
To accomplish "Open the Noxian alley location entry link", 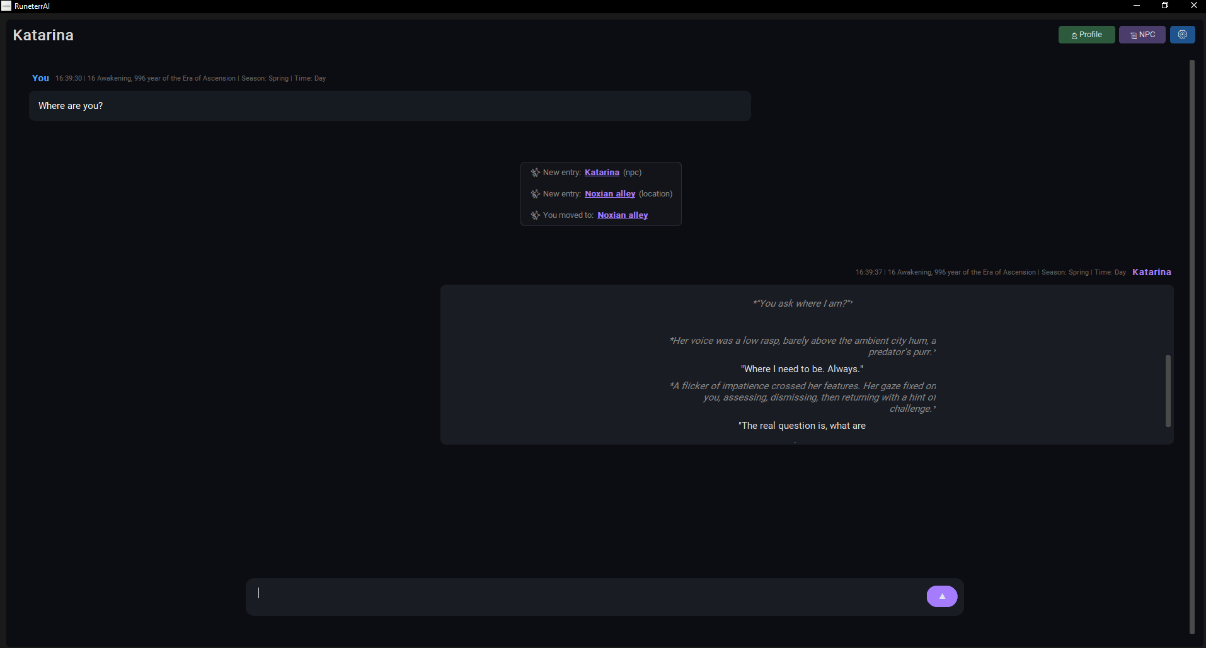I will click(x=610, y=194).
